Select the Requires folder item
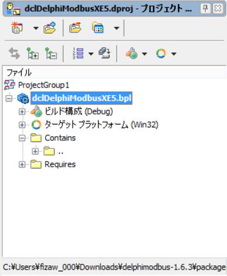This screenshot has width=227, height=276. (x=60, y=164)
